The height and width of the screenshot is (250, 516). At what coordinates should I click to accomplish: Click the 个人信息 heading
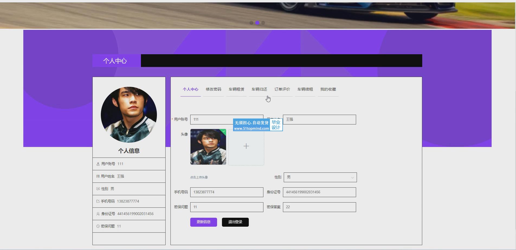click(129, 151)
